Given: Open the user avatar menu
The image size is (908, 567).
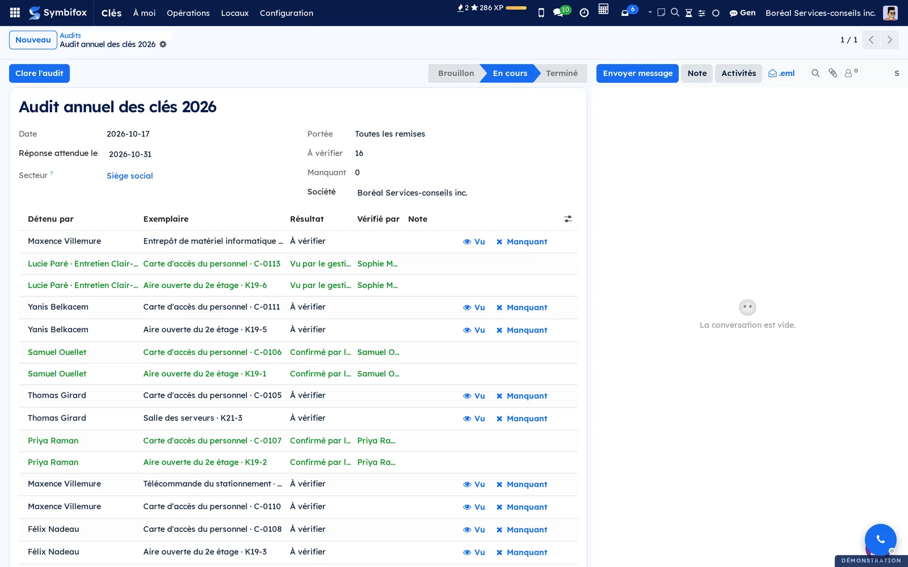Looking at the screenshot, I should pos(890,12).
